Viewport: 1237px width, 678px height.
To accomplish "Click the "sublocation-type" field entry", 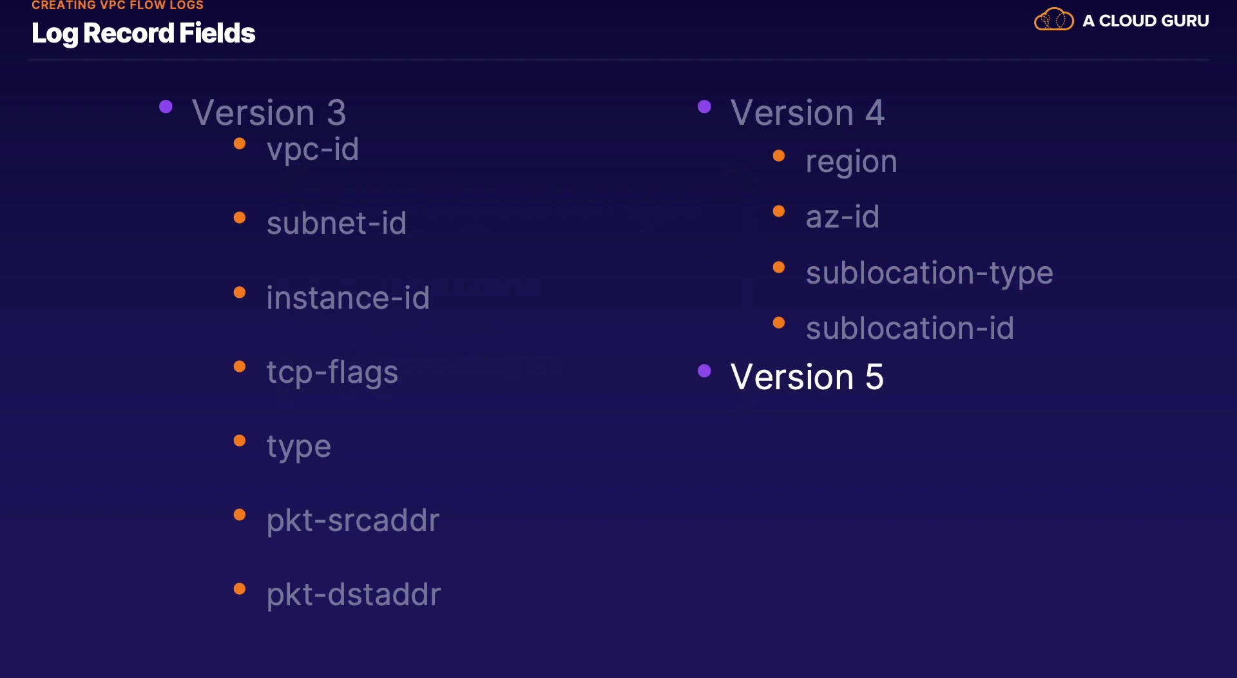I will pos(929,273).
